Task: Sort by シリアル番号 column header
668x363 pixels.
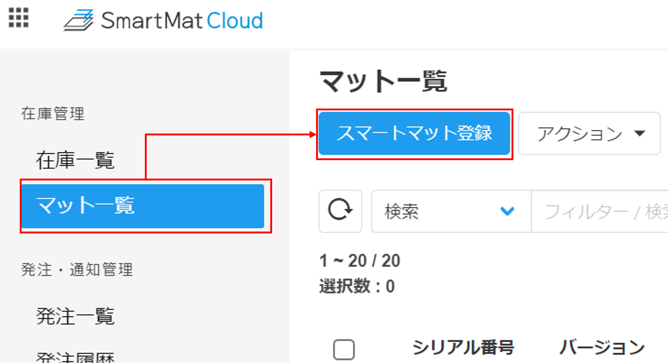Action: pos(463,347)
